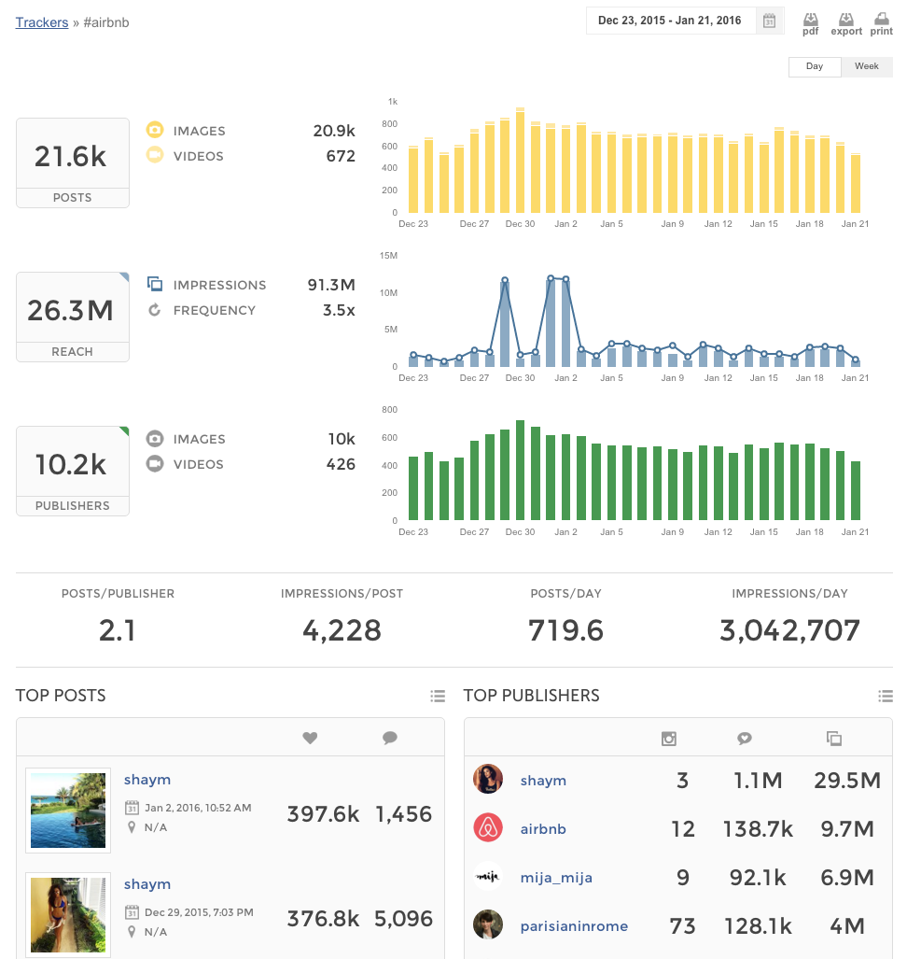Click the Posts/Day value 719.6
Viewport: 907px width, 959px height.
point(566,630)
